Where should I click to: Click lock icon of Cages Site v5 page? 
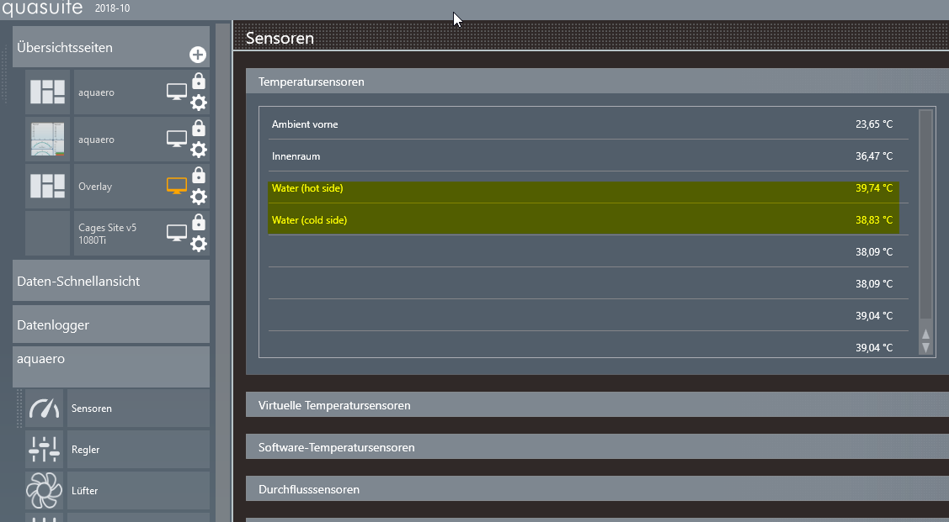coord(199,222)
